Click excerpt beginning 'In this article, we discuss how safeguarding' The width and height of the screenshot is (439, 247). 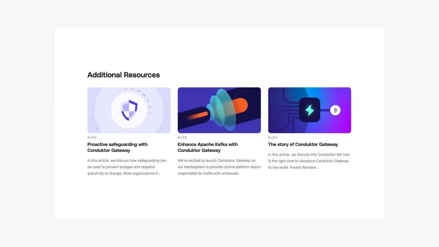point(127,167)
